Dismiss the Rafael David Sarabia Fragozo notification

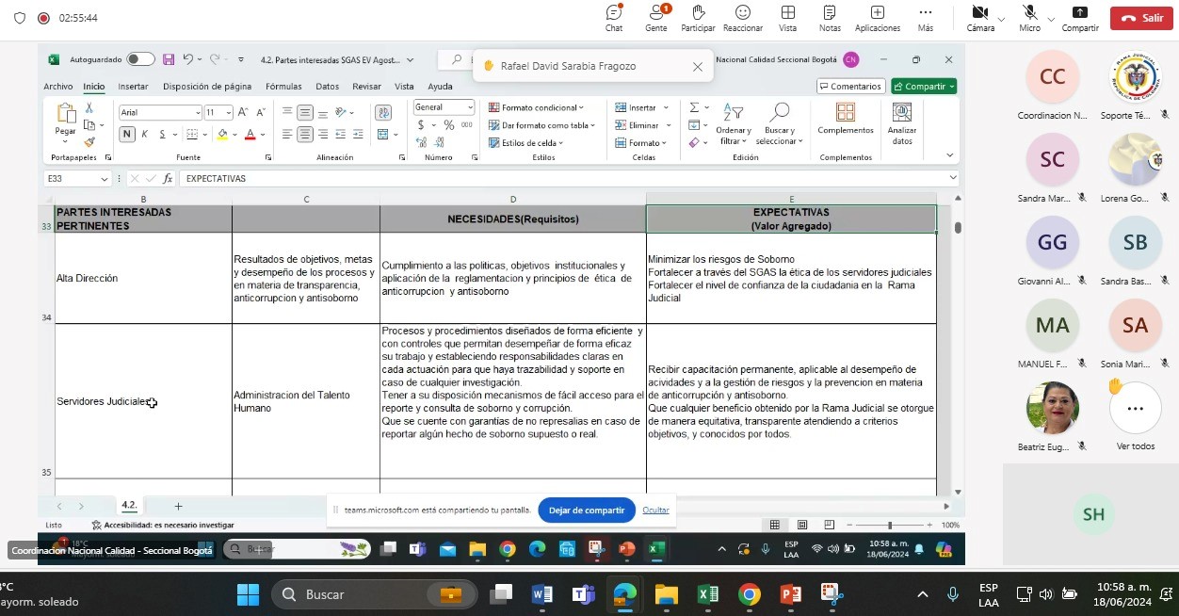(697, 66)
